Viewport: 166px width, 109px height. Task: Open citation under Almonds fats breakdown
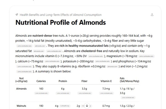(128, 98)
